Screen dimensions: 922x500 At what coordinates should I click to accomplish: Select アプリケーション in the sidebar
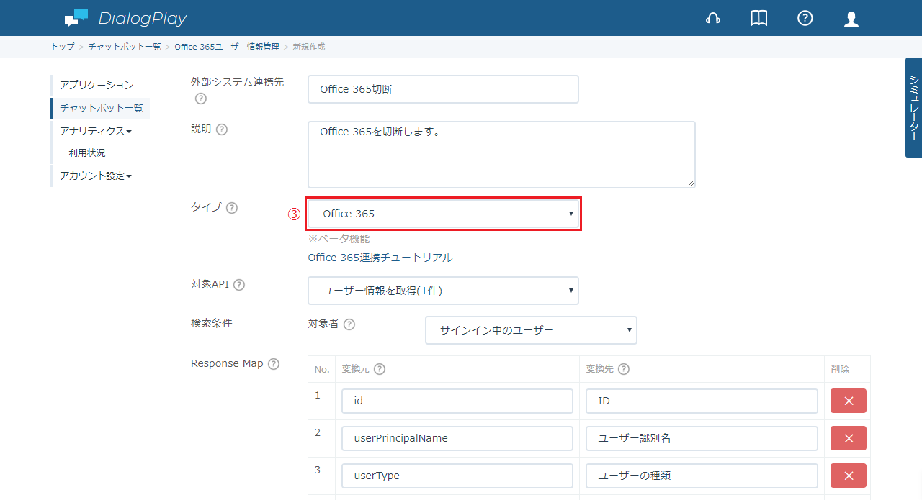click(97, 85)
